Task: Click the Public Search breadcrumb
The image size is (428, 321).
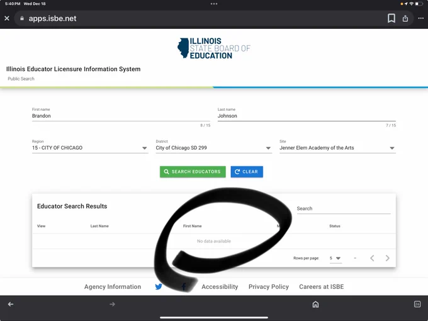Action: click(x=21, y=79)
